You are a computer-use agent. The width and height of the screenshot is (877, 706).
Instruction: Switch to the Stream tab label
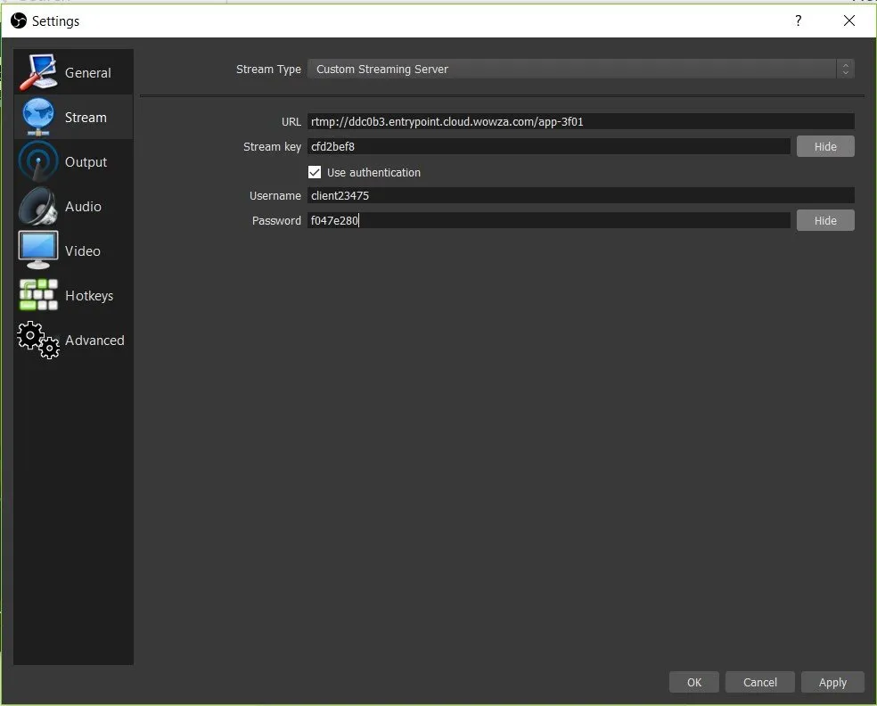(x=86, y=118)
